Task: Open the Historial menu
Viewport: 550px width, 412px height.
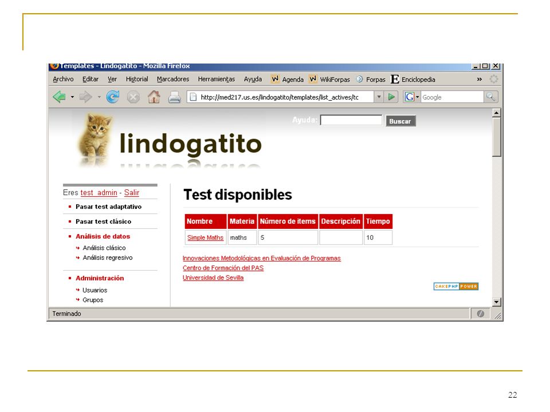Action: point(137,79)
